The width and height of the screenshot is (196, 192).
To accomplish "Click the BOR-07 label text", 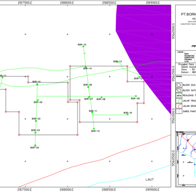I will click(x=89, y=99).
